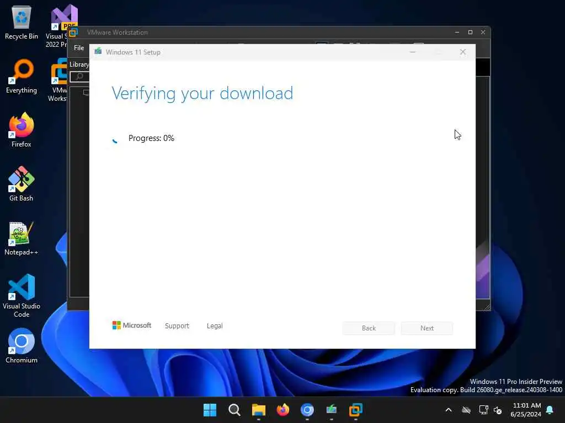Open the Legal link
Viewport: 565px width, 423px height.
215,326
